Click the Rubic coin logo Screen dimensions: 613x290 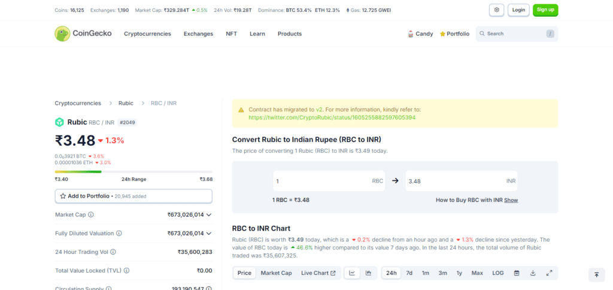click(x=59, y=122)
